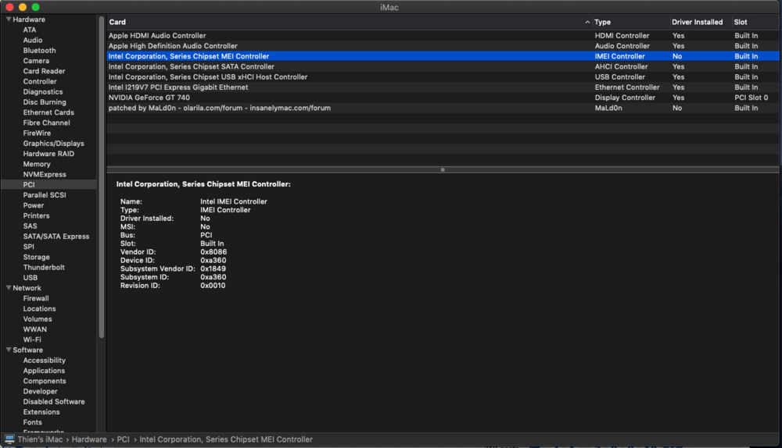782x448 pixels.
Task: Click the computer icon in path bar
Action: click(x=9, y=439)
